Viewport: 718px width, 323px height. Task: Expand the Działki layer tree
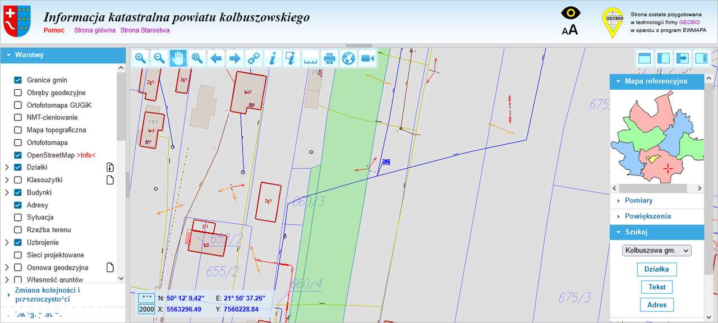[x=7, y=167]
